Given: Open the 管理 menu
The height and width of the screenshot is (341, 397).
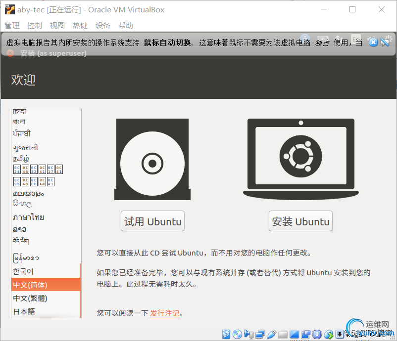Looking at the screenshot, I should click(x=12, y=25).
